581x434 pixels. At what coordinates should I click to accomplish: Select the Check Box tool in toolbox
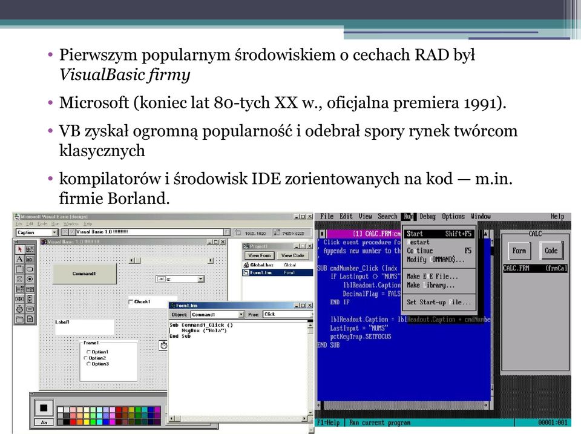coord(19,279)
